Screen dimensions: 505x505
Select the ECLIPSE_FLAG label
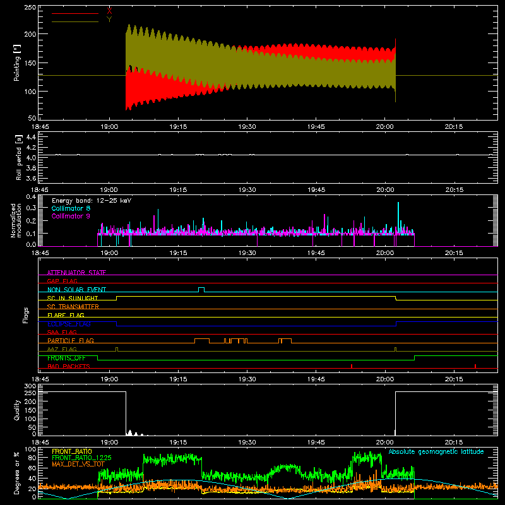[x=69, y=324]
